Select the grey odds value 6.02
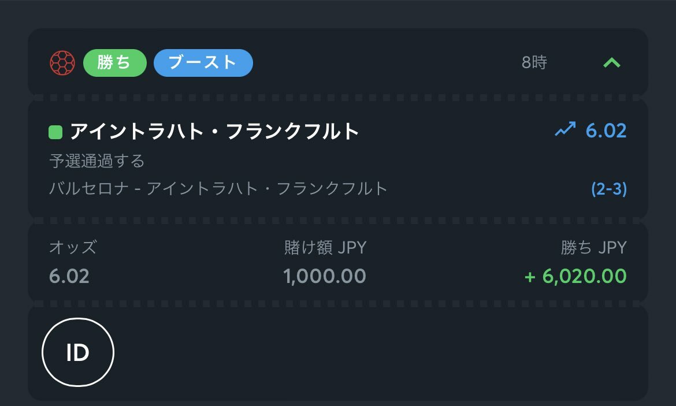The image size is (676, 406). [x=69, y=276]
